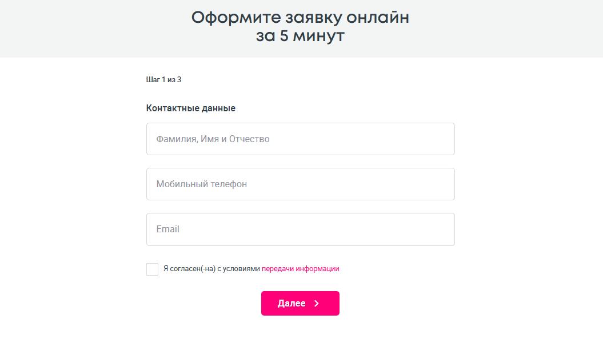Viewport: 603px width, 339px height.
Task: Click the Фамилия, Имя и Отчество placeholder text
Action: coord(213,139)
